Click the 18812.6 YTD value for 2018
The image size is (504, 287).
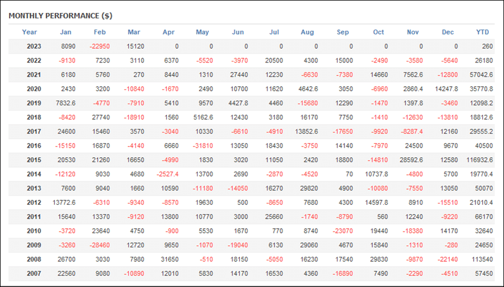point(481,117)
